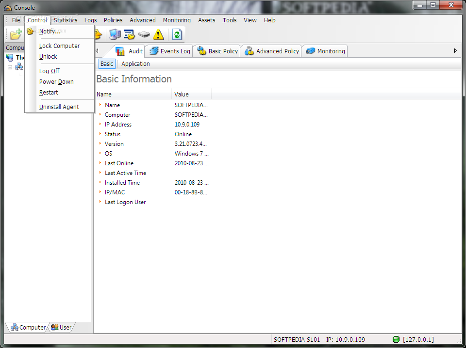Image resolution: width=466 pixels, height=348 pixels.
Task: Click the Console application icon in title bar
Action: pyautogui.click(x=8, y=8)
